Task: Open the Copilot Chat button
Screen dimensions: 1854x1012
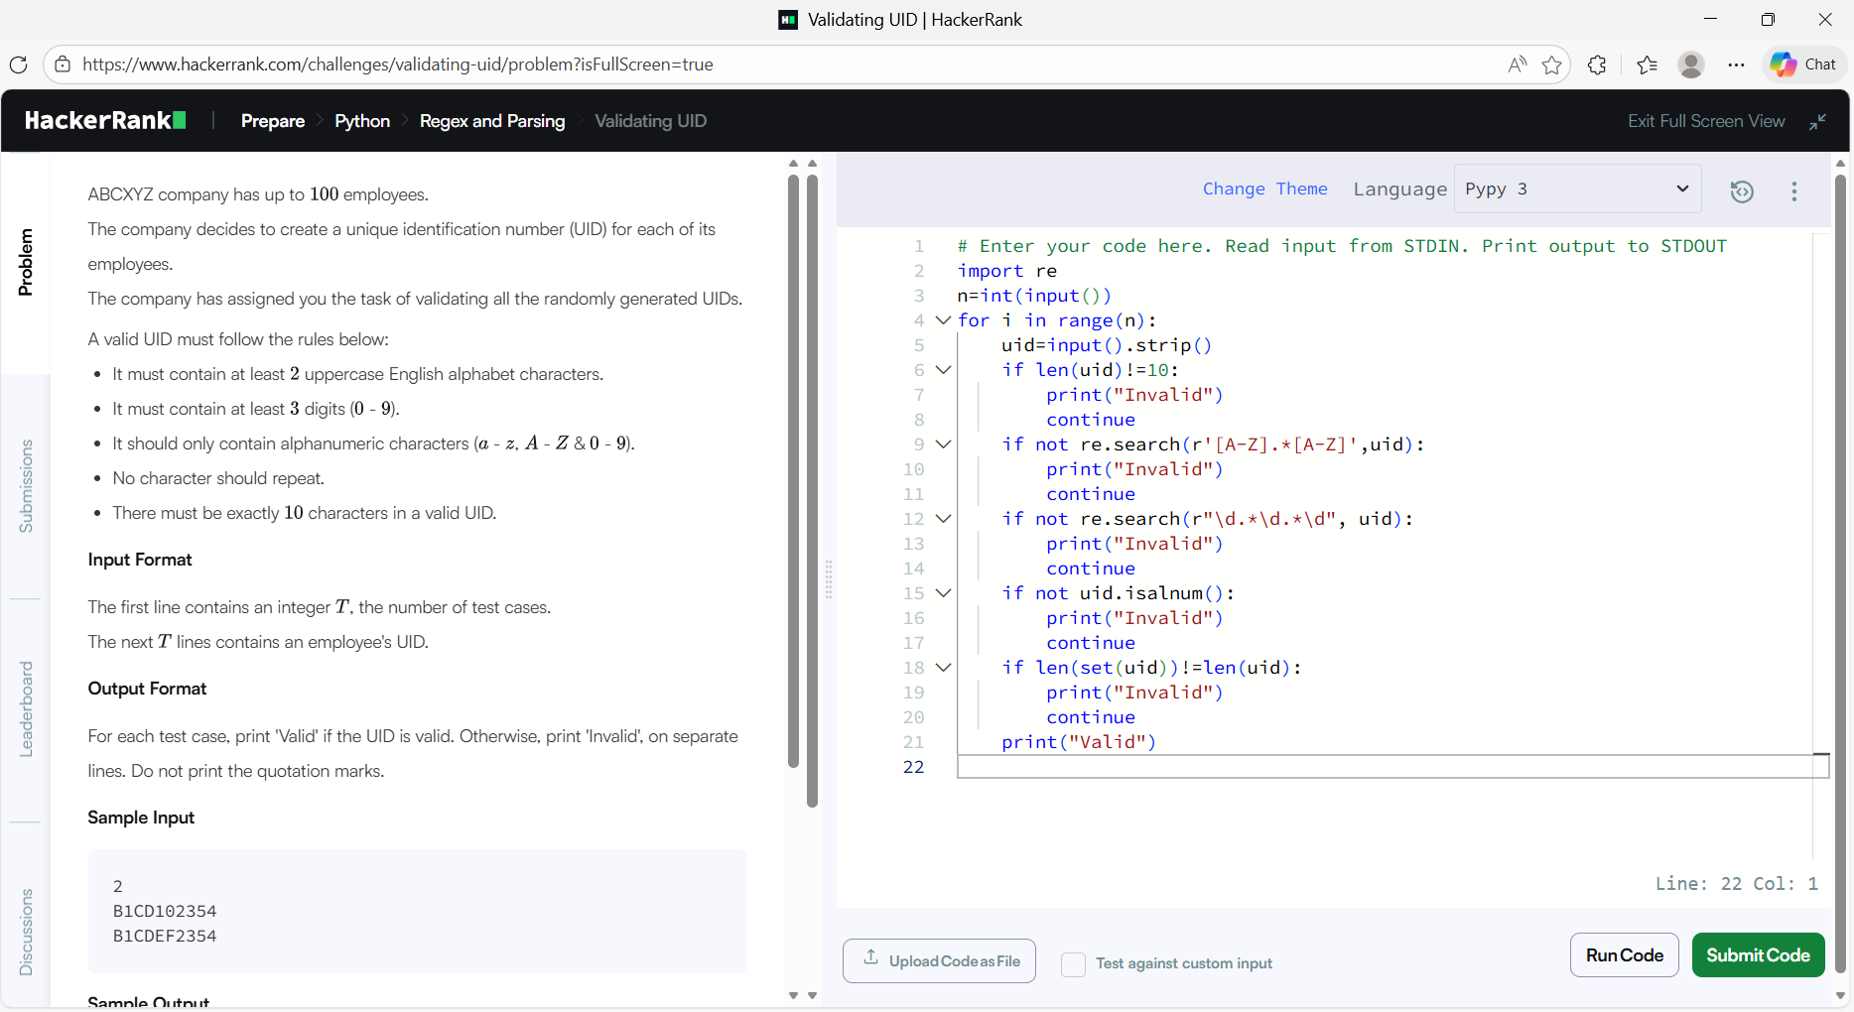Action: (1803, 64)
